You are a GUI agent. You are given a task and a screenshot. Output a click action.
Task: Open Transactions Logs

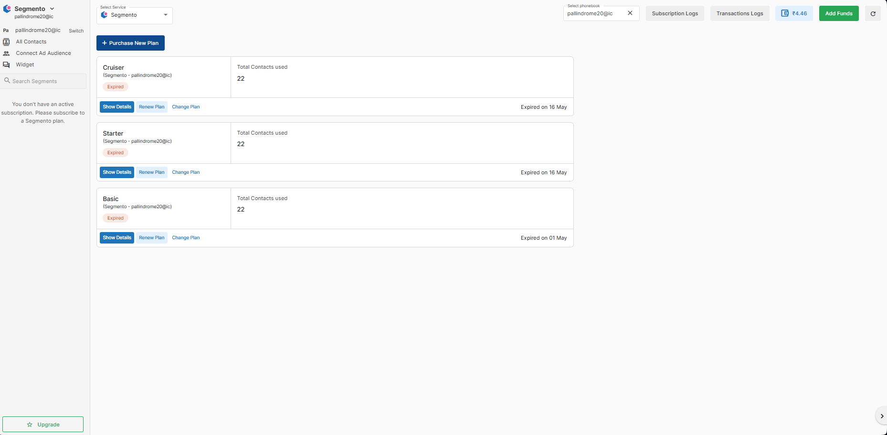tap(740, 13)
